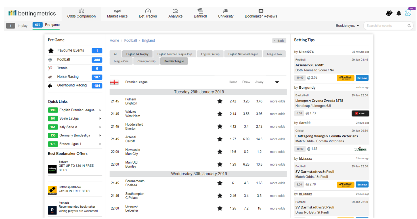
Task: Open Bookmaker Reviews icon
Action: [261, 11]
